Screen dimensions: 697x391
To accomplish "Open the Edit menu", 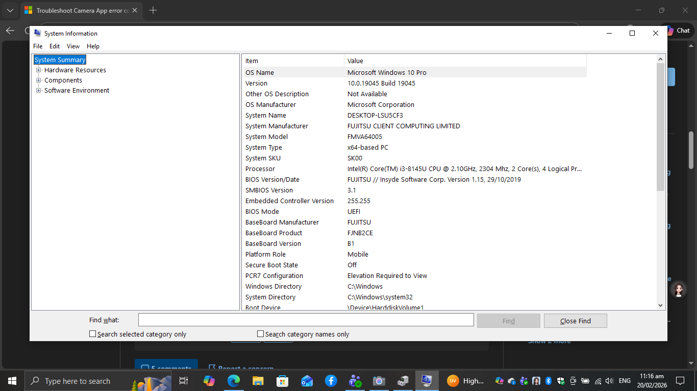I will [x=55, y=46].
